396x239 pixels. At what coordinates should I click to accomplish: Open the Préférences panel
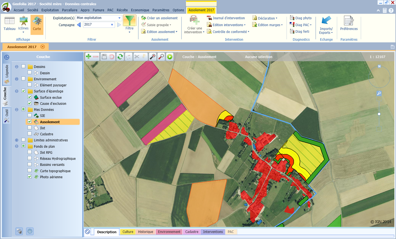coord(349,25)
